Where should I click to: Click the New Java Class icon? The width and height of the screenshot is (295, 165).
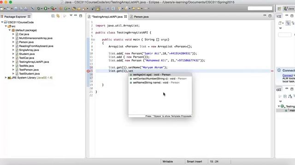coord(65,9)
